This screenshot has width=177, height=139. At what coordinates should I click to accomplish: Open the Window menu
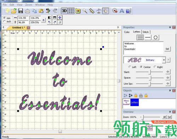pyautogui.click(x=40, y=5)
